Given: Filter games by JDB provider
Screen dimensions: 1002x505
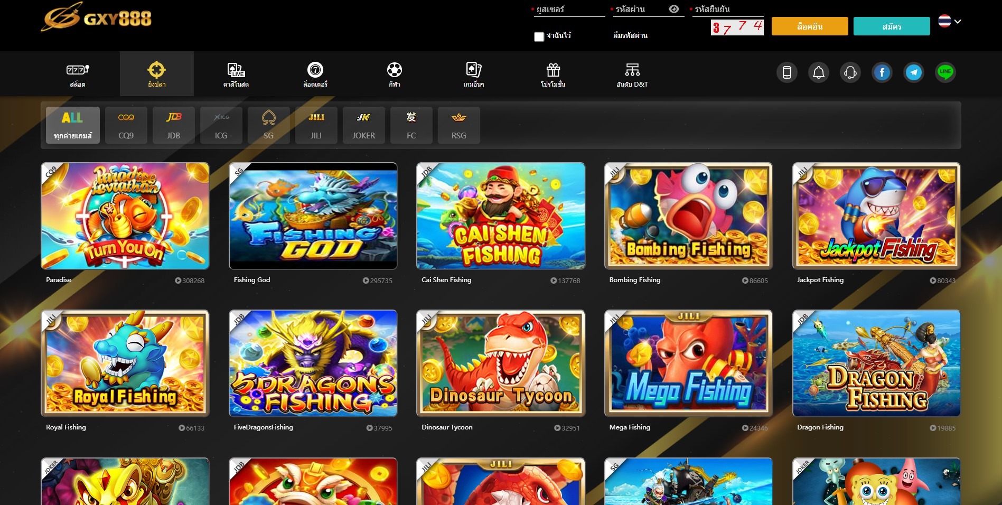Looking at the screenshot, I should tap(174, 125).
